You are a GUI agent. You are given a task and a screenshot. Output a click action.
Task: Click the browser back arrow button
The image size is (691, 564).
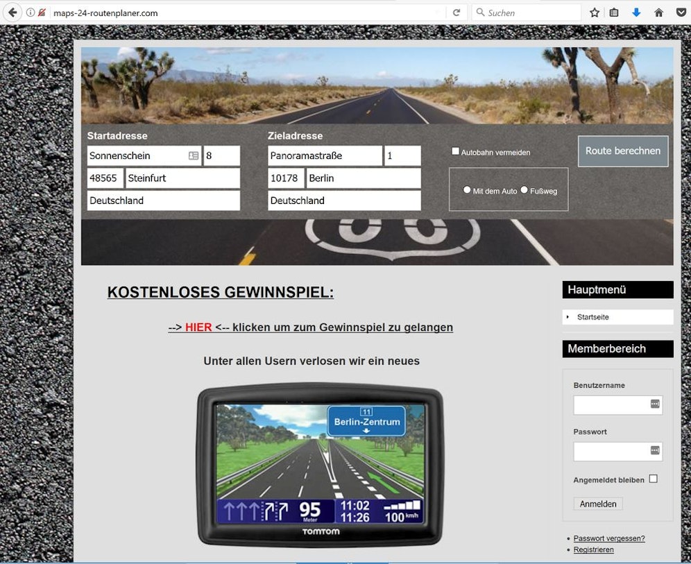12,12
